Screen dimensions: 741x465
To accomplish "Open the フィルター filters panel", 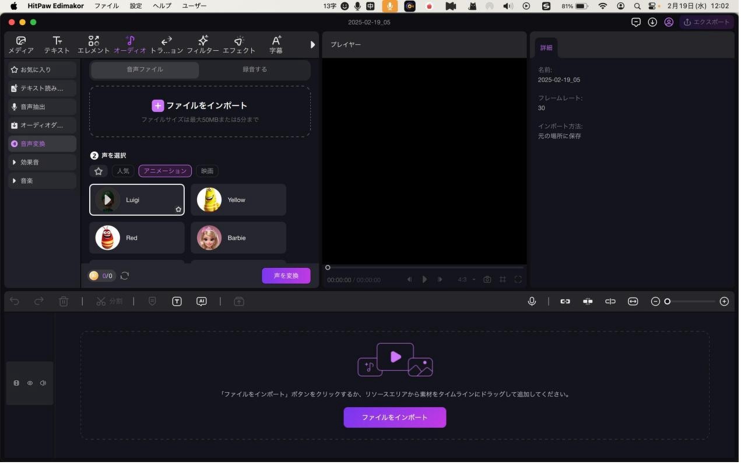I will pos(203,45).
